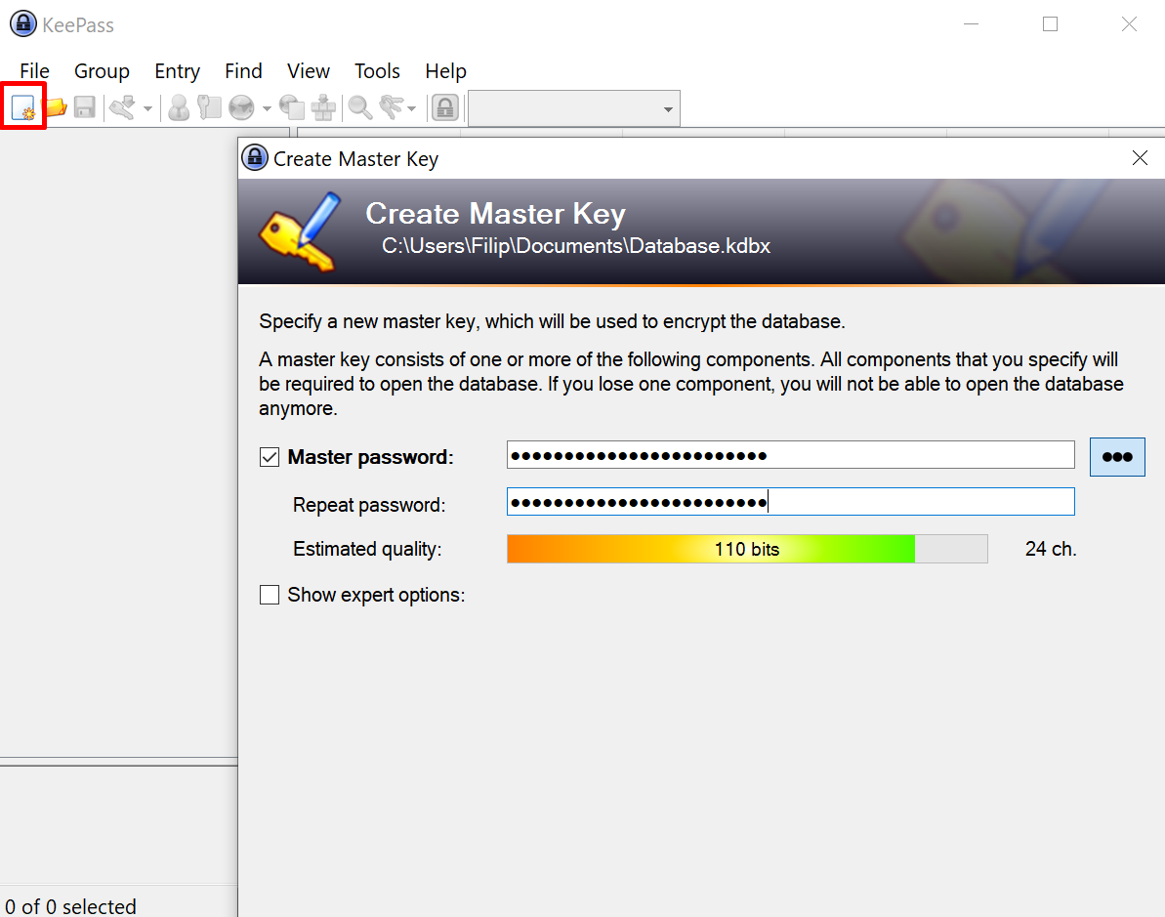Click the Open Database folder icon
Viewport: 1165px width, 917px height.
55,107
